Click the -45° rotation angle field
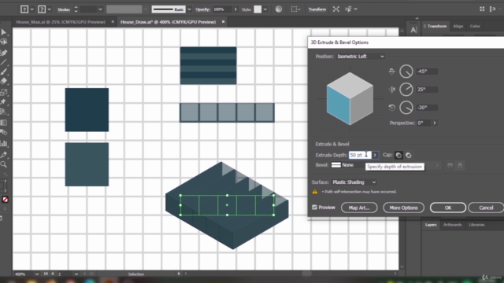 click(427, 72)
